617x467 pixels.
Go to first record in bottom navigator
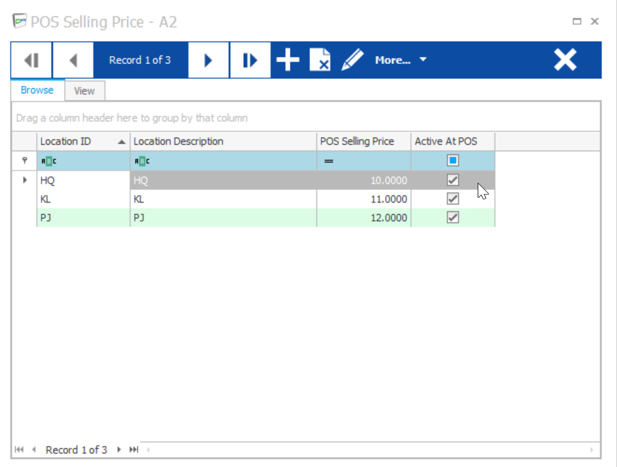[19, 450]
